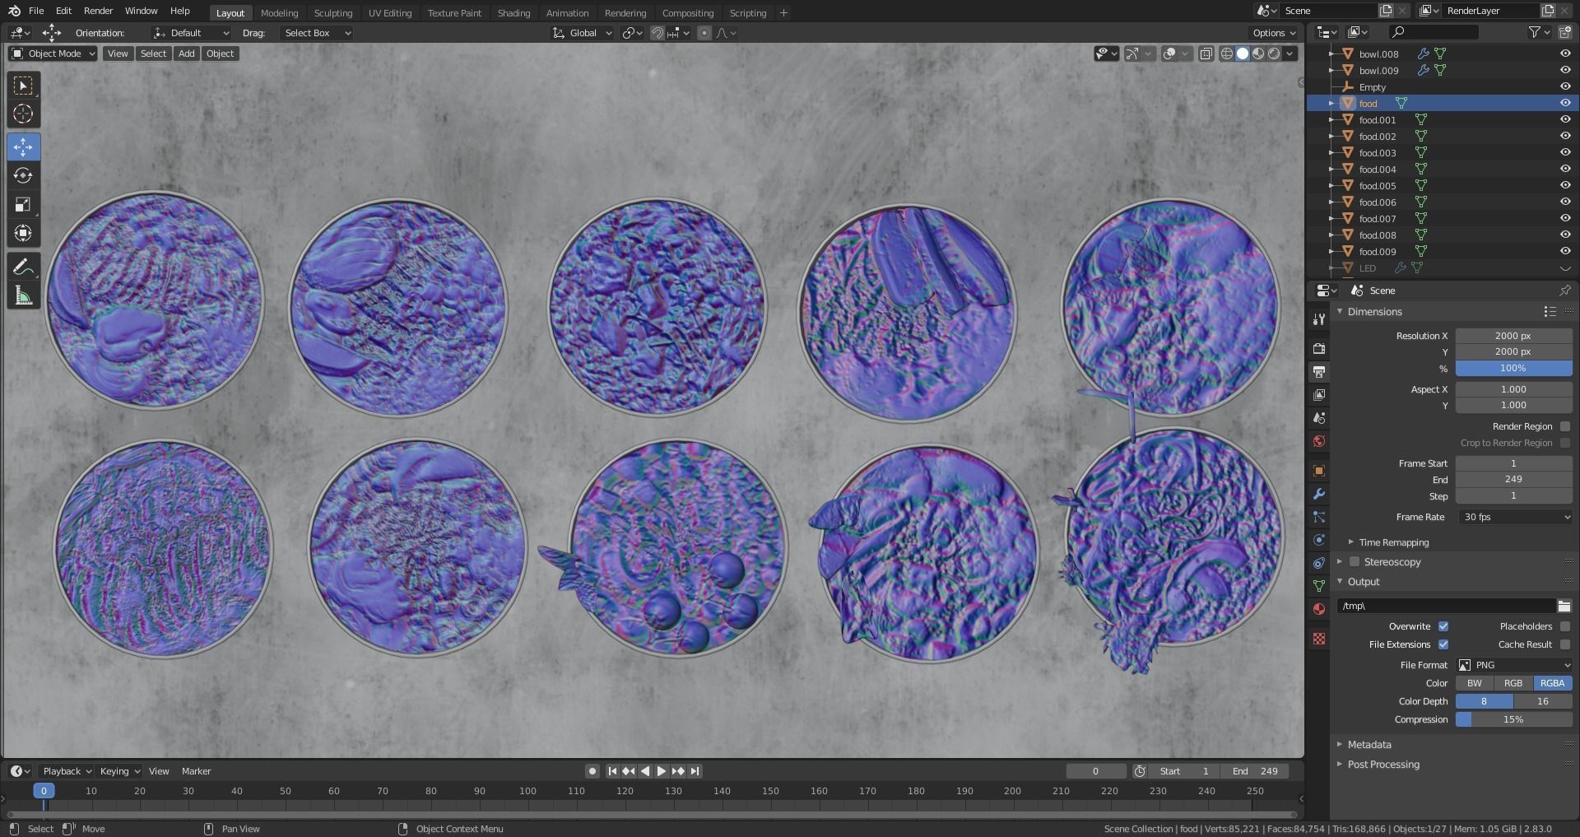Enable the Stereoscopy checkbox
1580x837 pixels.
point(1355,562)
